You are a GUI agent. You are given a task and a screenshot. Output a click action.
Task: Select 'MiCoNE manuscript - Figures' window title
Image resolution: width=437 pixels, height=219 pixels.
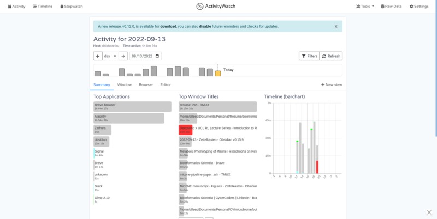(x=217, y=188)
